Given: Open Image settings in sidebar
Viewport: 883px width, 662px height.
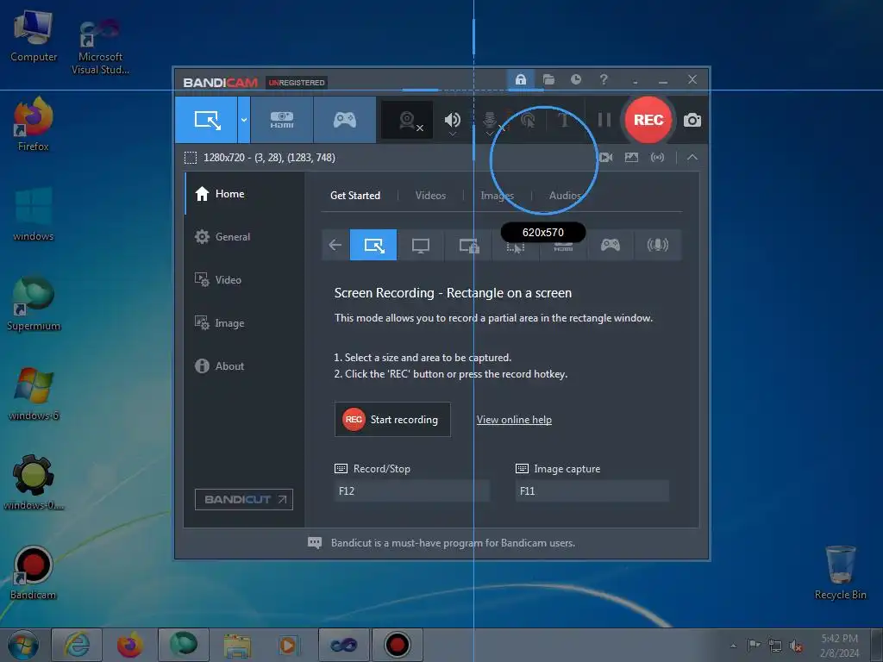Looking at the screenshot, I should click(x=245, y=323).
